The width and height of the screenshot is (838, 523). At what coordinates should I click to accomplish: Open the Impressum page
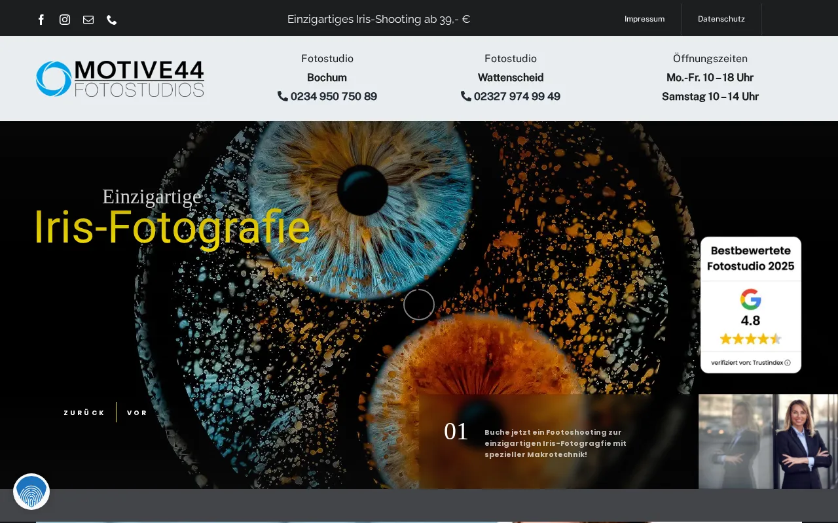coord(644,19)
